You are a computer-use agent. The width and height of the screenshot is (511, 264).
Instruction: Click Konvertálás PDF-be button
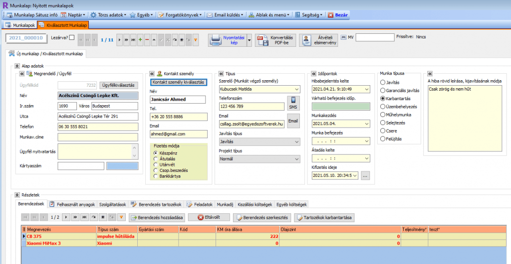pos(275,40)
